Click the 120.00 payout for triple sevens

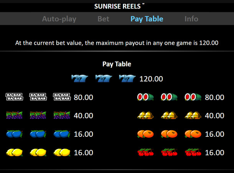pos(151,79)
